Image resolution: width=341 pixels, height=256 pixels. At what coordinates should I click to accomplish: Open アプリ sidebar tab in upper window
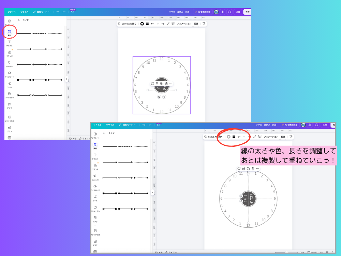pos(9,105)
